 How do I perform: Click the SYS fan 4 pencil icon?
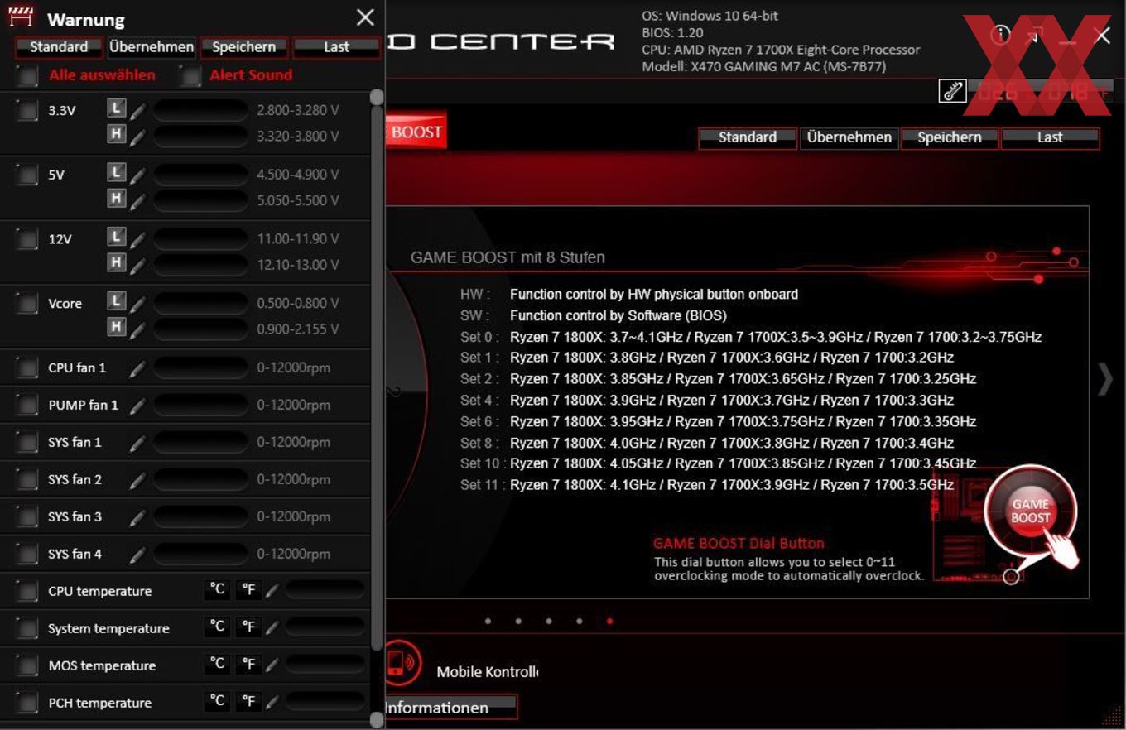(138, 555)
